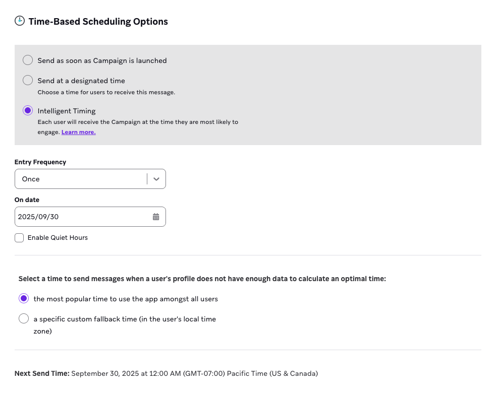Click the 'Enable Quiet Hours' label text
Viewport: 497px width, 395px height.
point(58,238)
